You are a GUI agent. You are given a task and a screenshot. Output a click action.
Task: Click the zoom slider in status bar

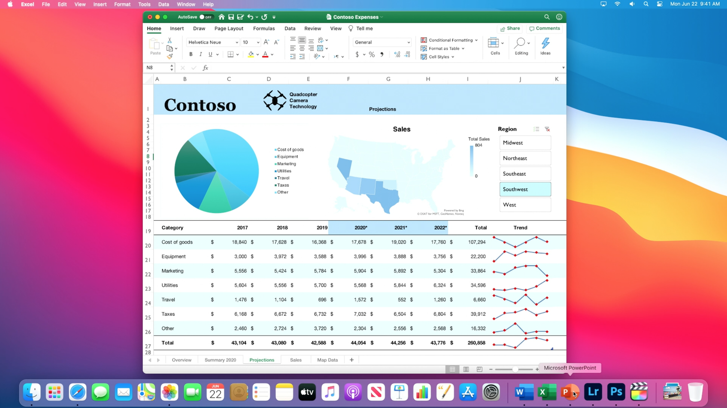514,369
